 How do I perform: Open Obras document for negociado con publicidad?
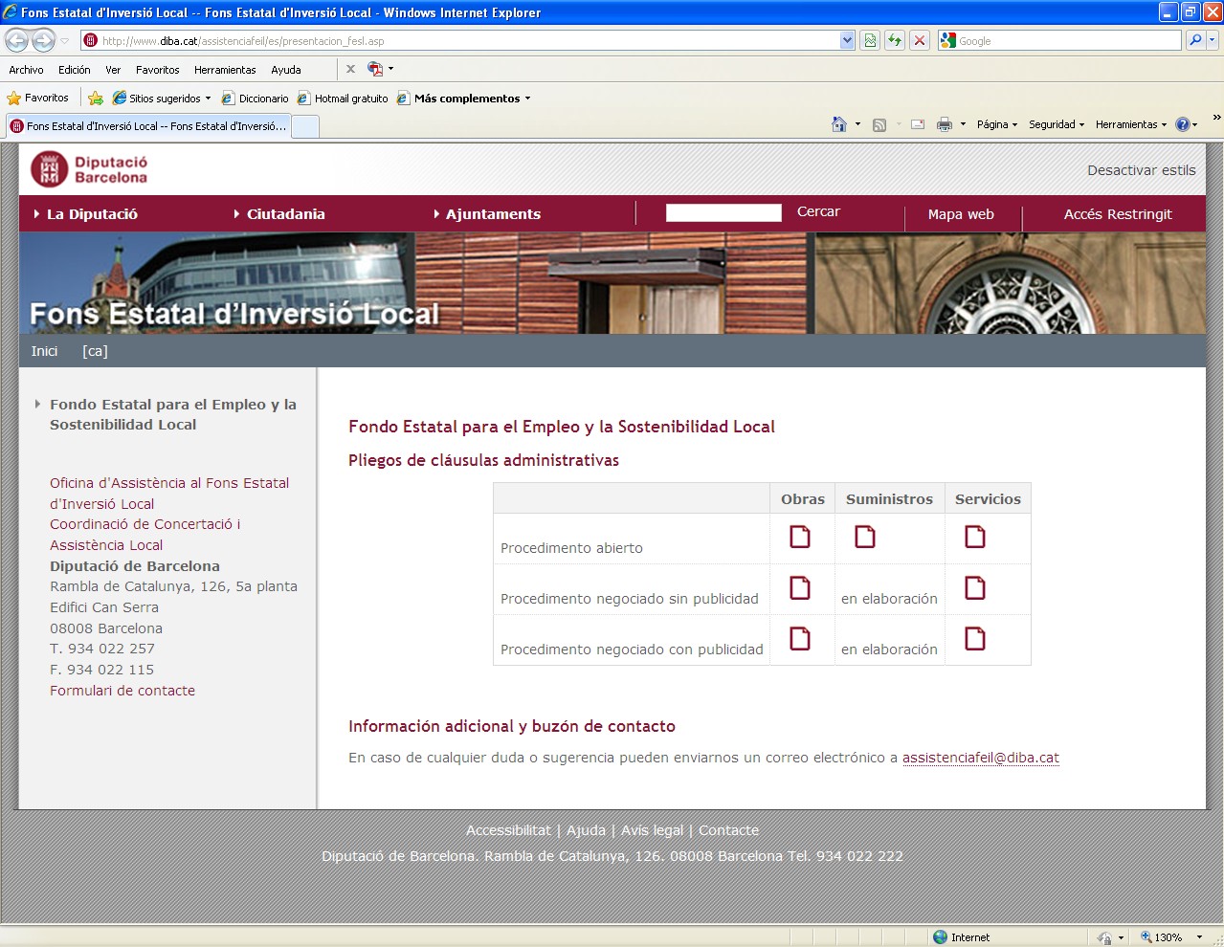tap(800, 638)
